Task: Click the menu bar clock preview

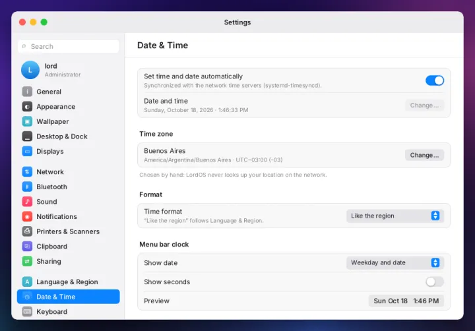Action: [x=406, y=301]
